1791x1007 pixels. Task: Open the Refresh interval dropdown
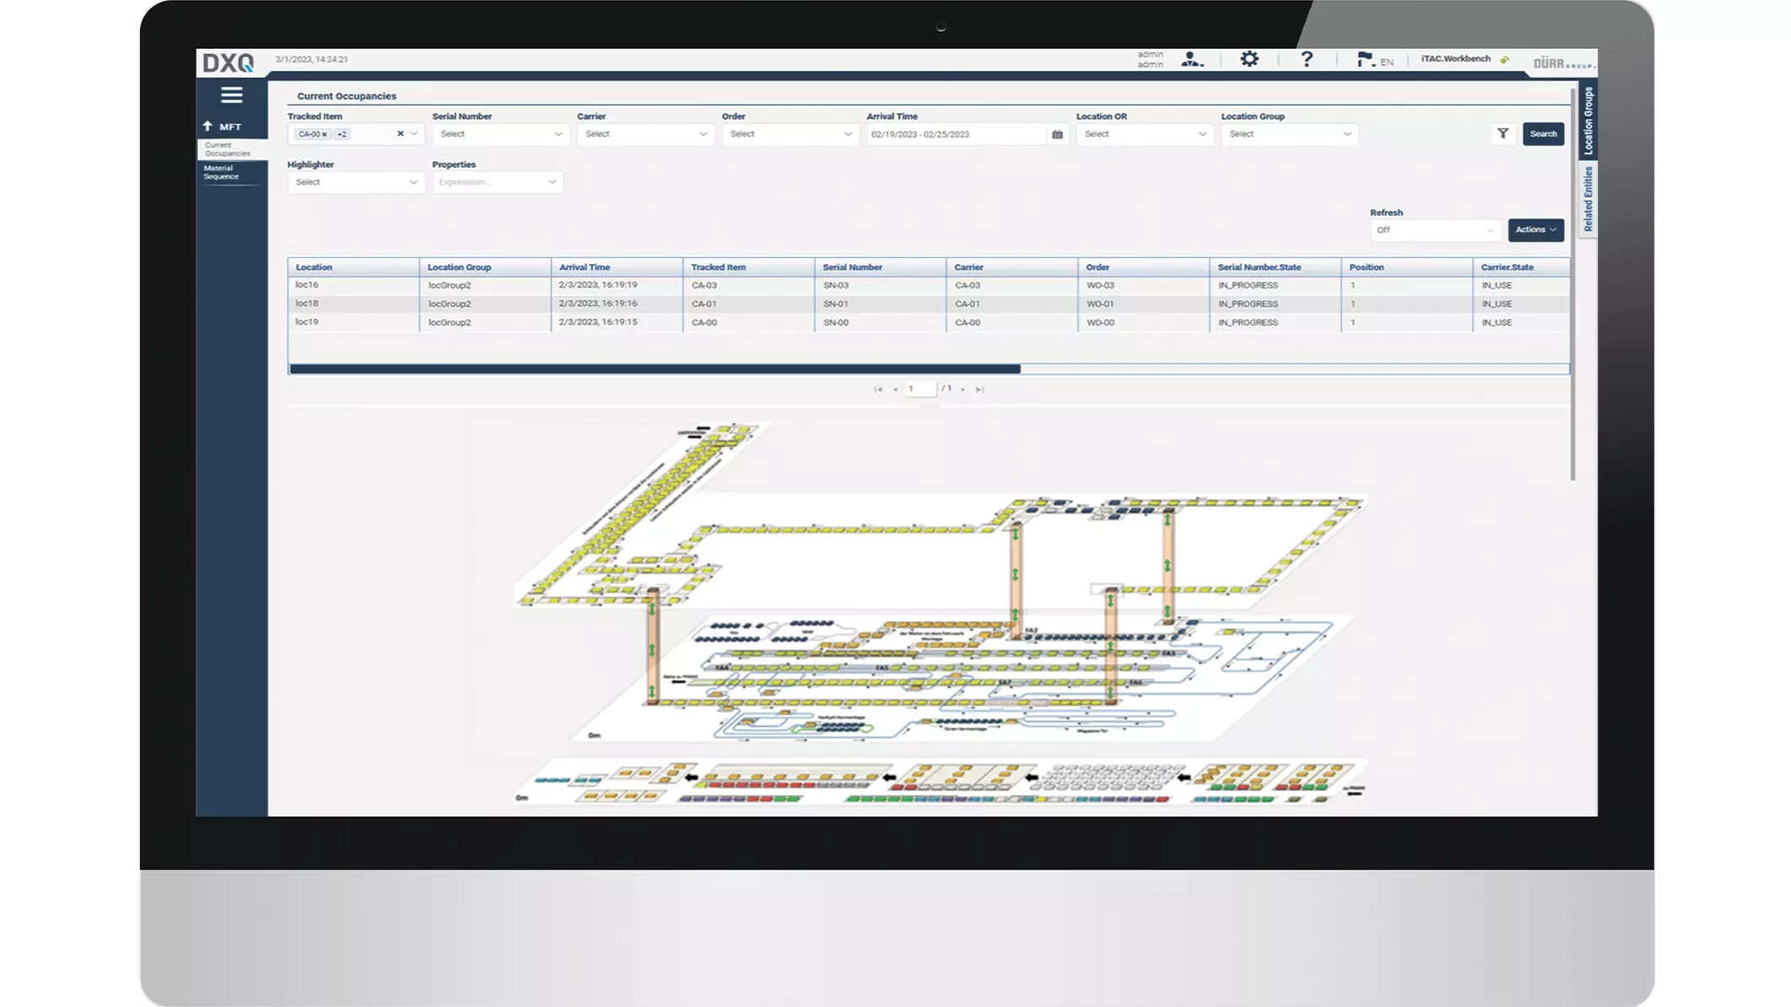(x=1434, y=230)
